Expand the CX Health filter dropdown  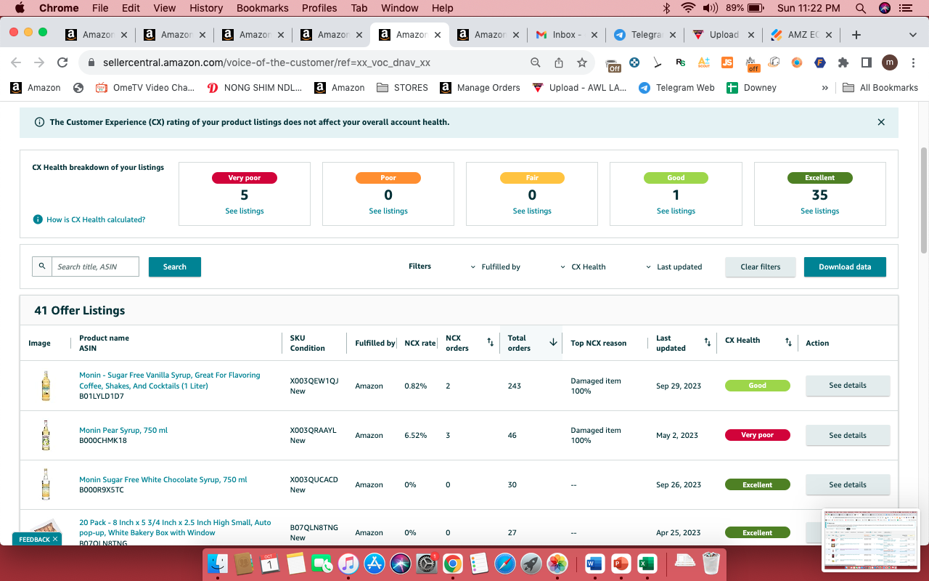[583, 267]
